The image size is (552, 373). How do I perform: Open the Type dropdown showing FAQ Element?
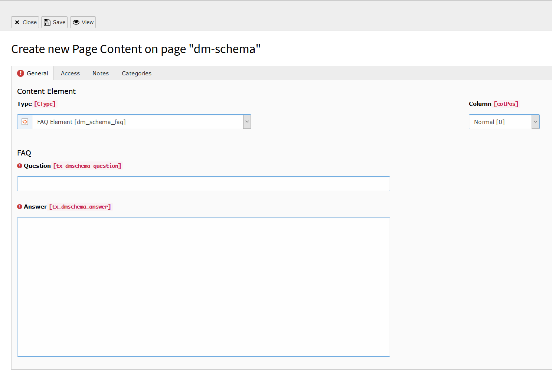[137, 122]
